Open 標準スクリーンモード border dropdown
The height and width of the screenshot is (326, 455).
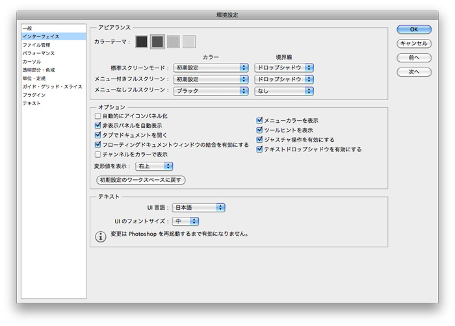[x=284, y=68]
